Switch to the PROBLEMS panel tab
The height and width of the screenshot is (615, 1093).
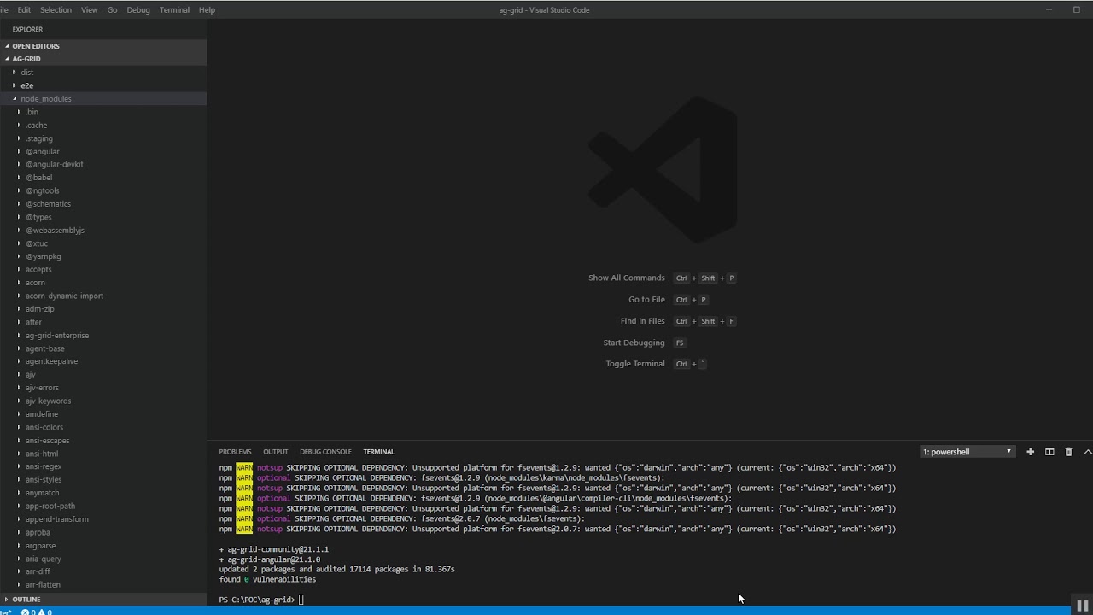click(x=235, y=452)
